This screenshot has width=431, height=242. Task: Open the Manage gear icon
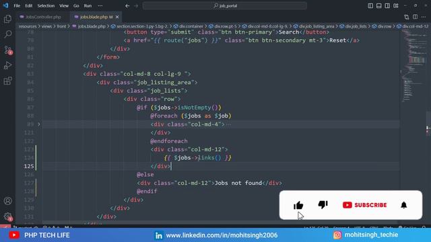click(x=7, y=216)
